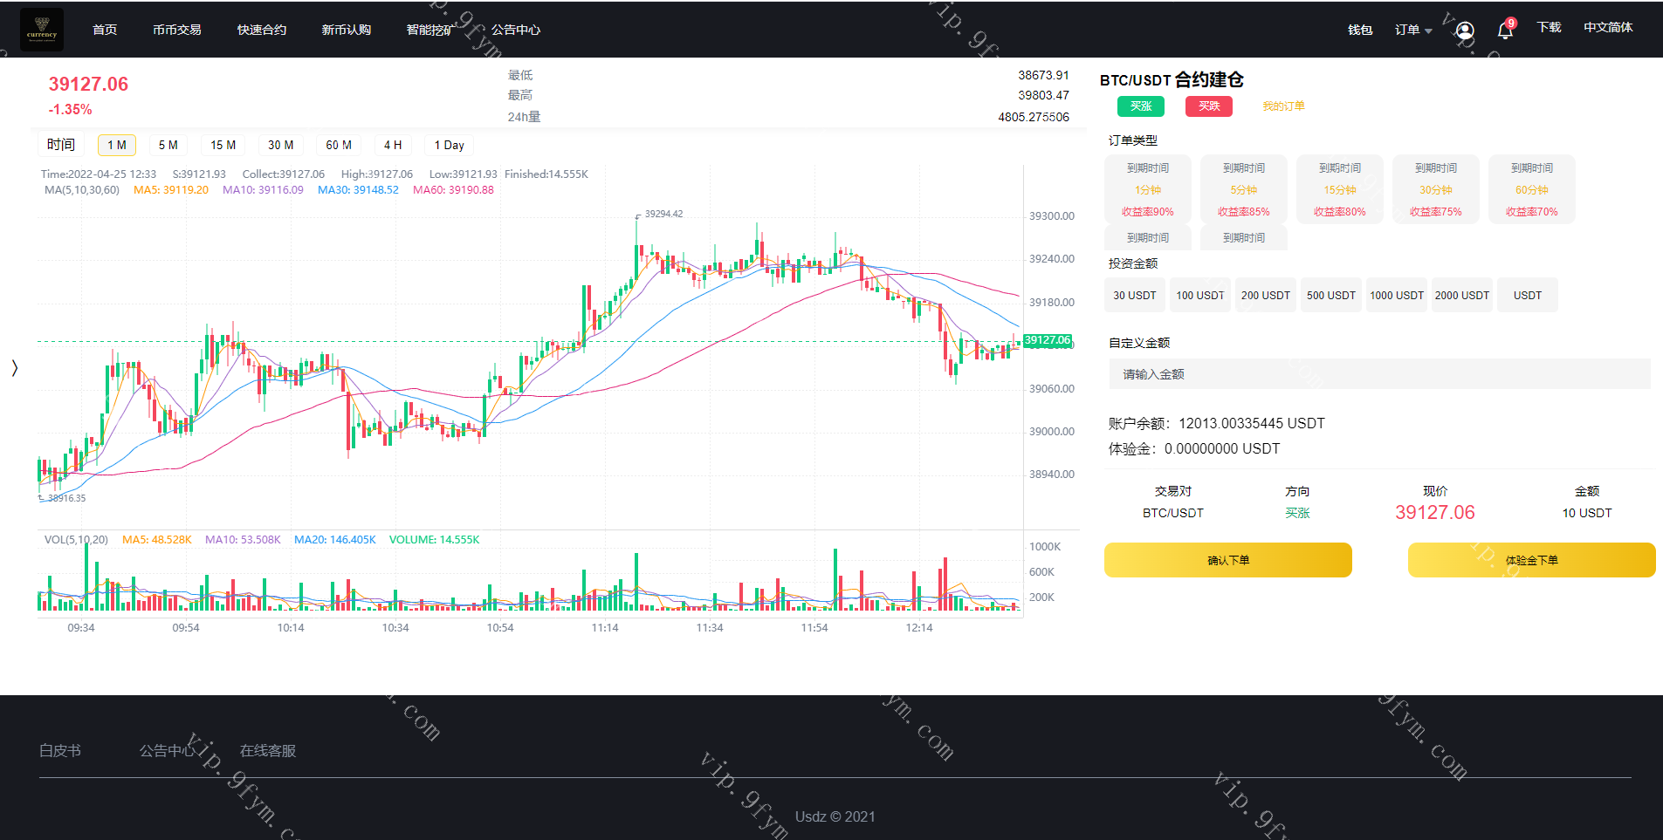
Task: Click the green 买涨 button
Action: tap(1140, 106)
